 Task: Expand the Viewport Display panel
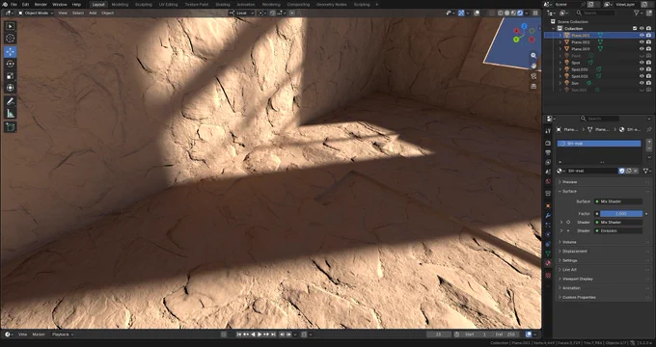[x=603, y=279]
